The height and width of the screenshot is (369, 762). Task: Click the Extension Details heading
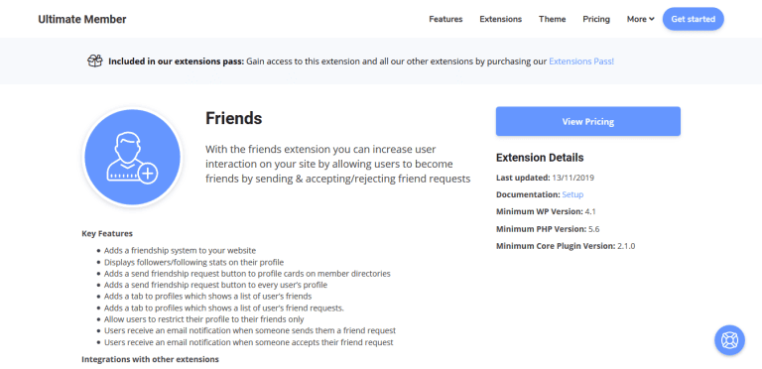click(x=540, y=158)
